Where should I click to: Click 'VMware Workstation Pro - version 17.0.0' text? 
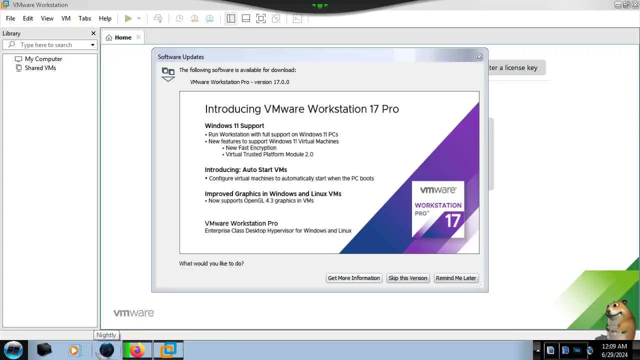[x=239, y=82]
